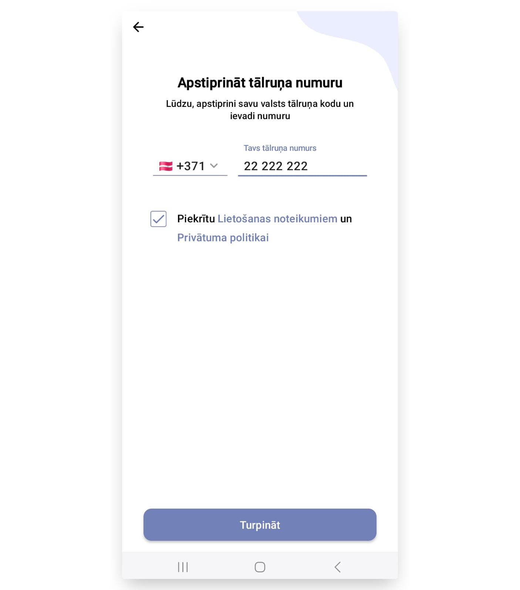Click the heading 'Apstiprināt tālruņa numuru'
The width and height of the screenshot is (520, 590).
(260, 82)
